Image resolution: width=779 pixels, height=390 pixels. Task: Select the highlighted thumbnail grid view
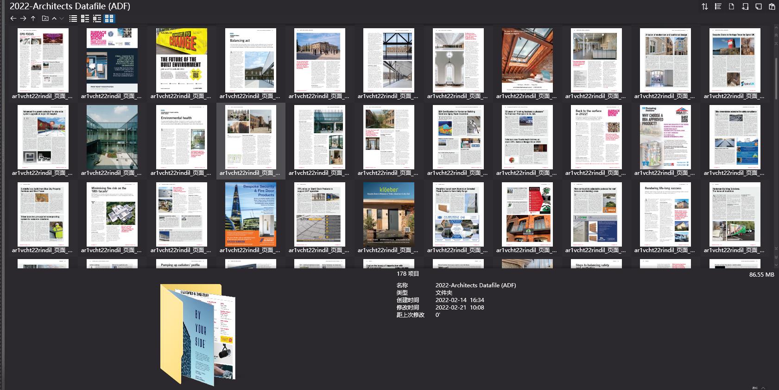[109, 19]
